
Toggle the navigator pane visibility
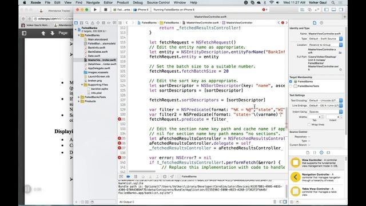pyautogui.click(x=327, y=10)
